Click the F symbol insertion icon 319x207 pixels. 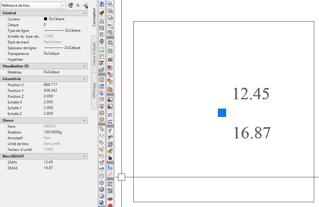click(110, 131)
